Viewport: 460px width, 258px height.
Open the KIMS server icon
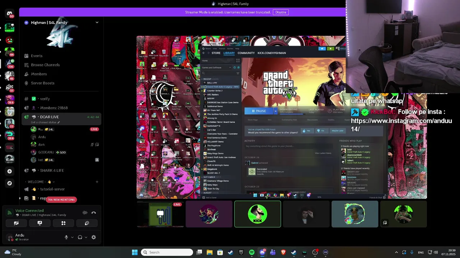point(10,159)
